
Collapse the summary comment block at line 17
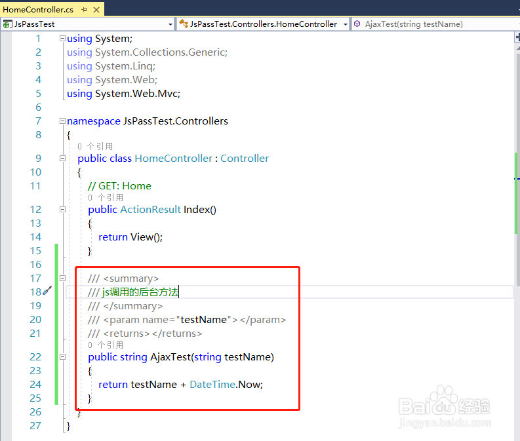click(62, 278)
